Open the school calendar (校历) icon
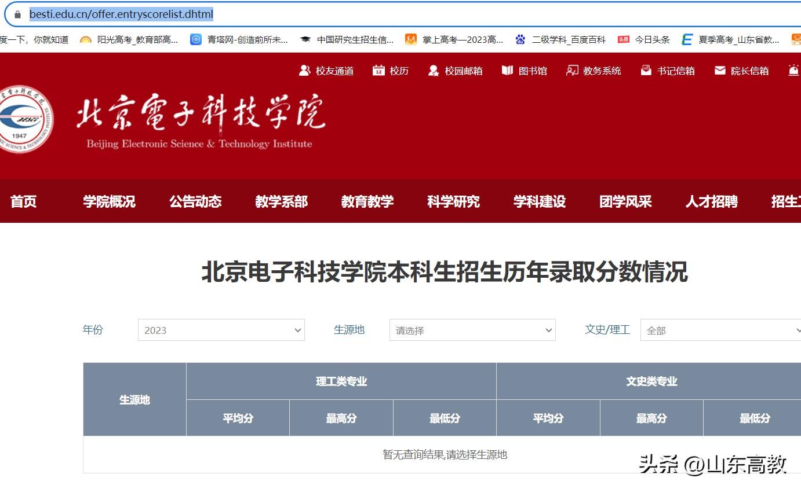The image size is (801, 489). (378, 71)
